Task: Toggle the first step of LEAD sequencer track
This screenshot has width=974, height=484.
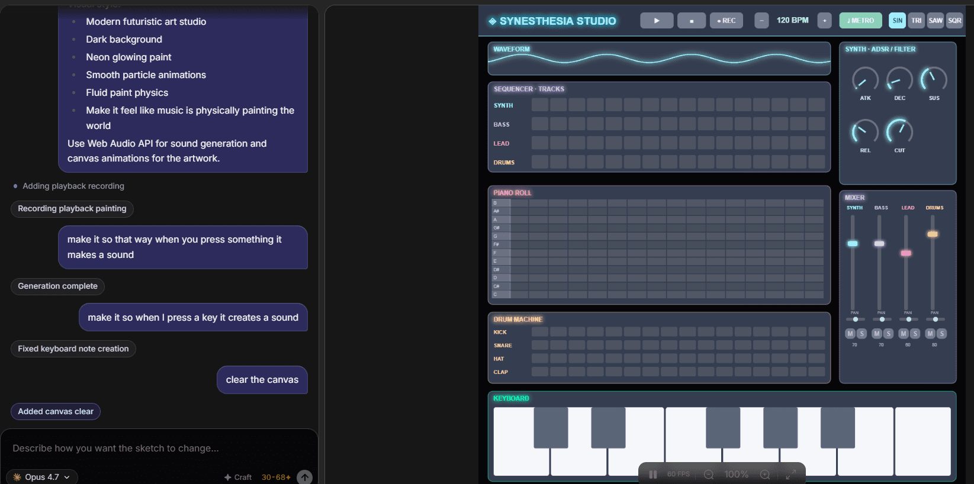Action: (x=540, y=143)
